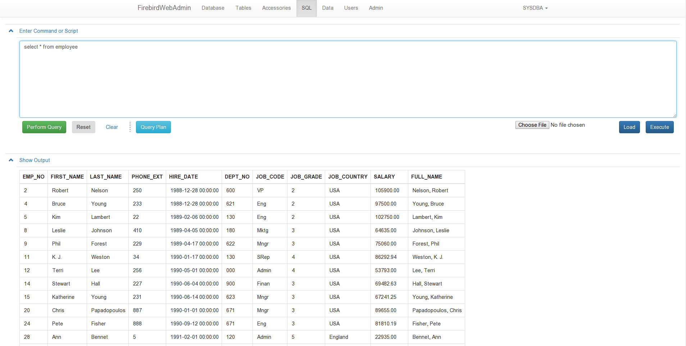Click the Load button
The height and width of the screenshot is (346, 686).
[629, 127]
